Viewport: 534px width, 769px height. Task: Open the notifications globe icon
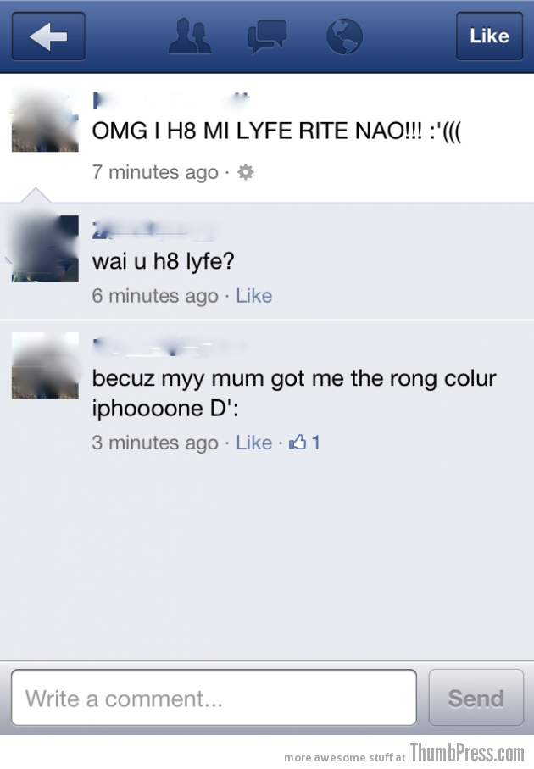click(x=344, y=36)
